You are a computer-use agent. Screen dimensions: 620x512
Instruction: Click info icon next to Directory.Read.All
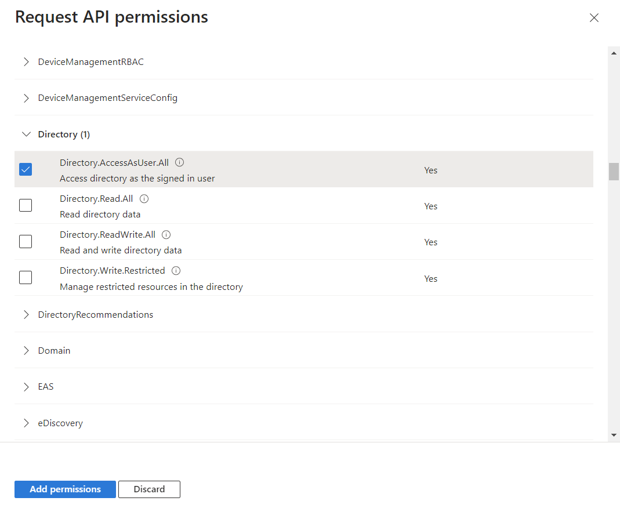tap(144, 199)
